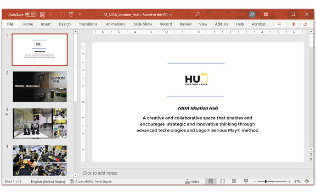Click the Undo arrow icon
Screen dimensions: 316x195
(51, 15)
